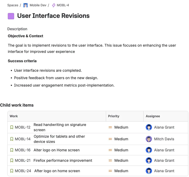Open the Mobile Dev breadcrumb link

[38, 5]
